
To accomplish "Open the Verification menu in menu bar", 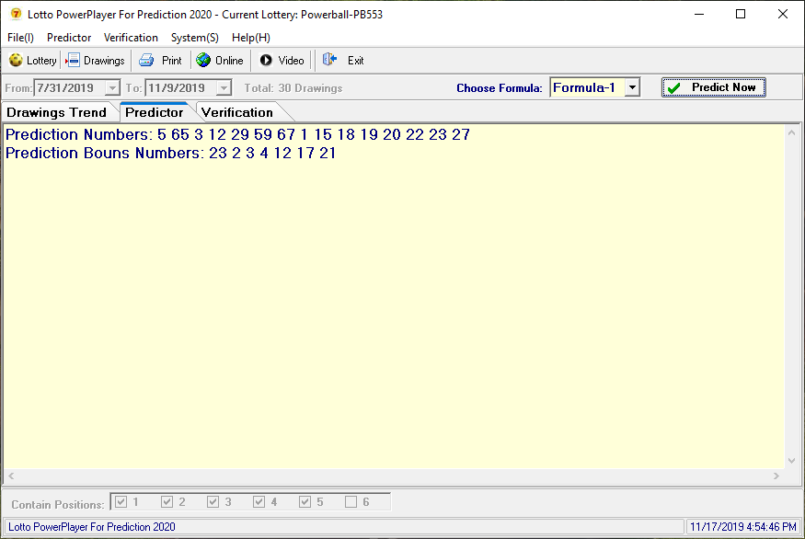I will [131, 38].
